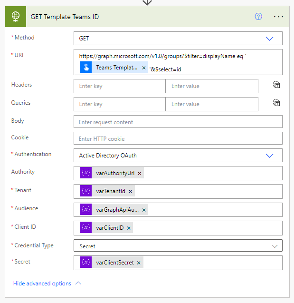Click the action title GET Template Teams ID
Image resolution: width=294 pixels, height=303 pixels.
point(65,17)
